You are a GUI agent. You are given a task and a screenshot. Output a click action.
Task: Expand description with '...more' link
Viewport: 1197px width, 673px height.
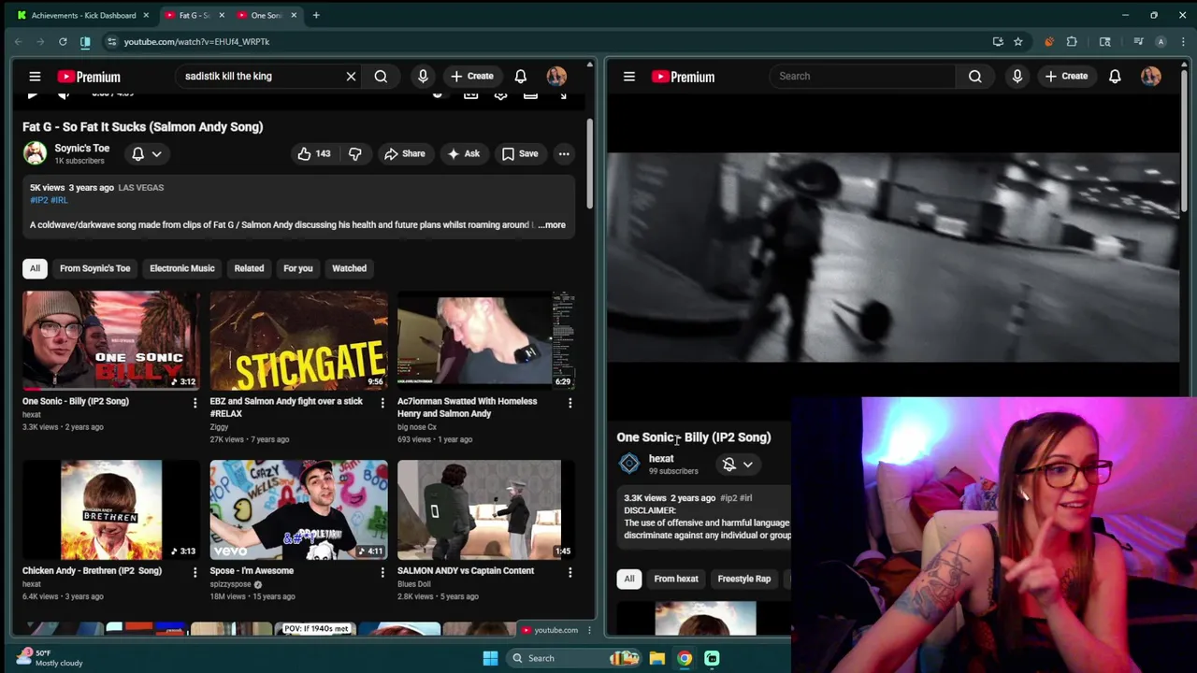552,224
